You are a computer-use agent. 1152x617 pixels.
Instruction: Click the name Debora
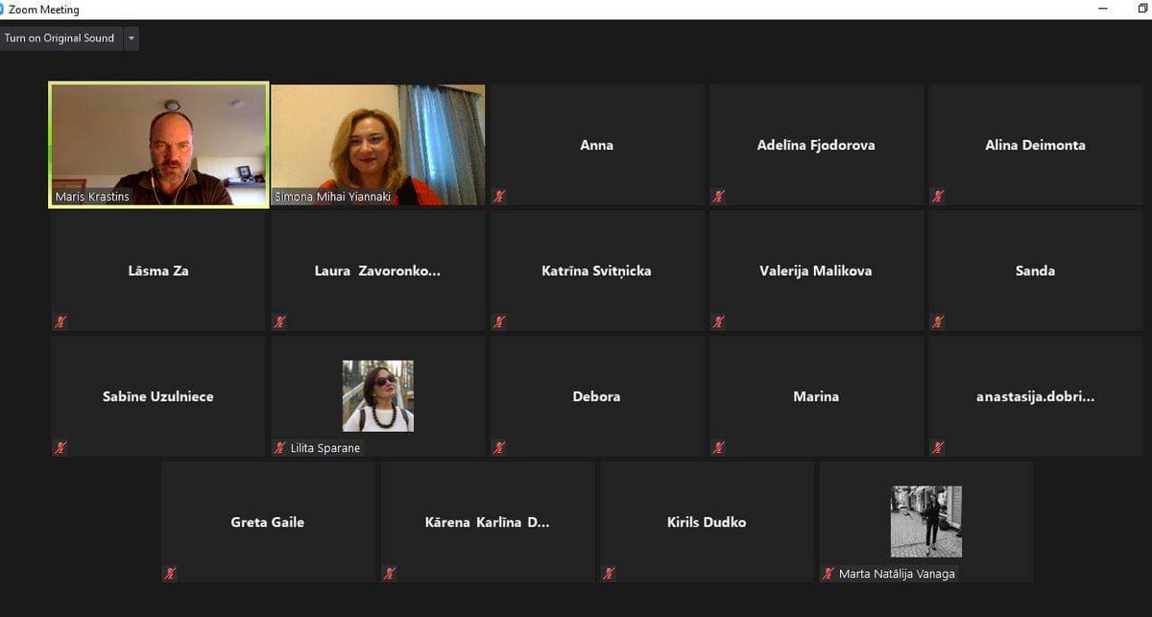597,396
